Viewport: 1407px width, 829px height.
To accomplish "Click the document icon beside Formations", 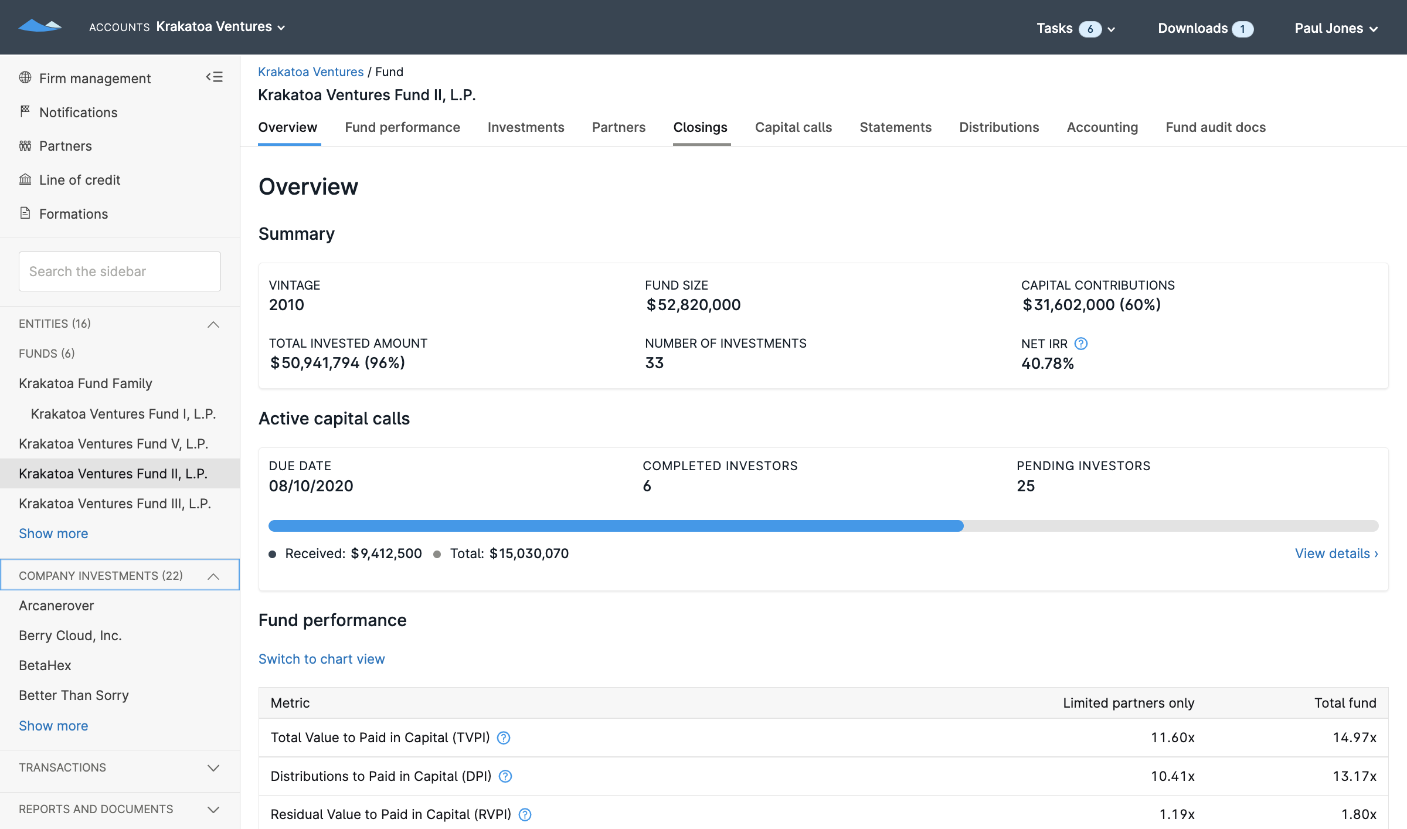I will coord(25,213).
